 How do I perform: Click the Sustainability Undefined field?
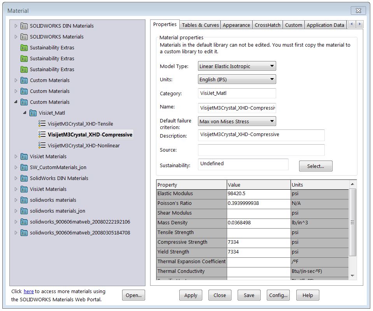click(x=243, y=164)
